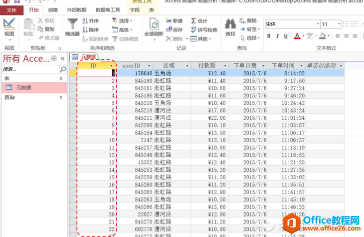Click the Copy (复制) icon
This screenshot has height=237, width=364.
pos(40,29)
